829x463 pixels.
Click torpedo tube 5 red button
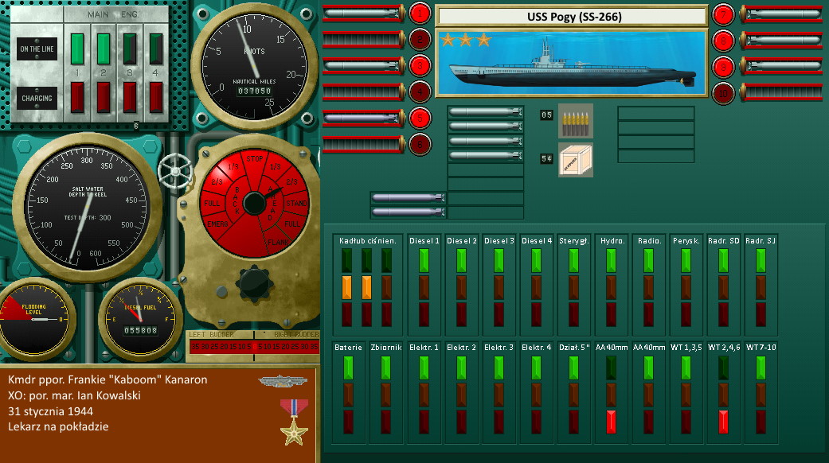click(x=420, y=118)
